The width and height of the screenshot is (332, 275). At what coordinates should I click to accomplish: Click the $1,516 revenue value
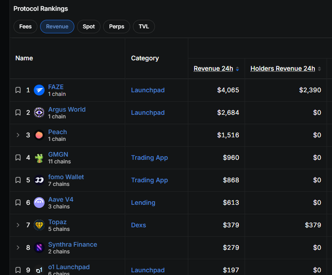[228, 135]
